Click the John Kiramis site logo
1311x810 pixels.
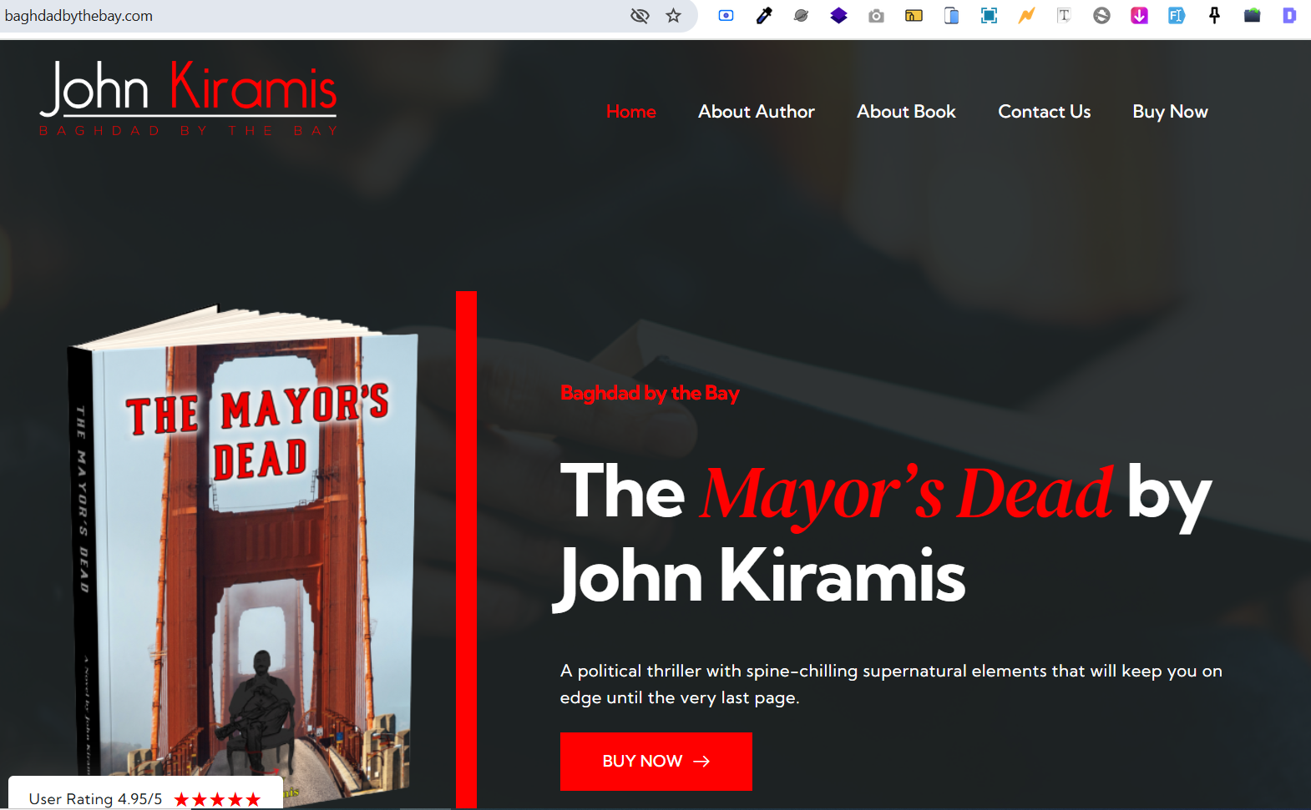tap(189, 98)
